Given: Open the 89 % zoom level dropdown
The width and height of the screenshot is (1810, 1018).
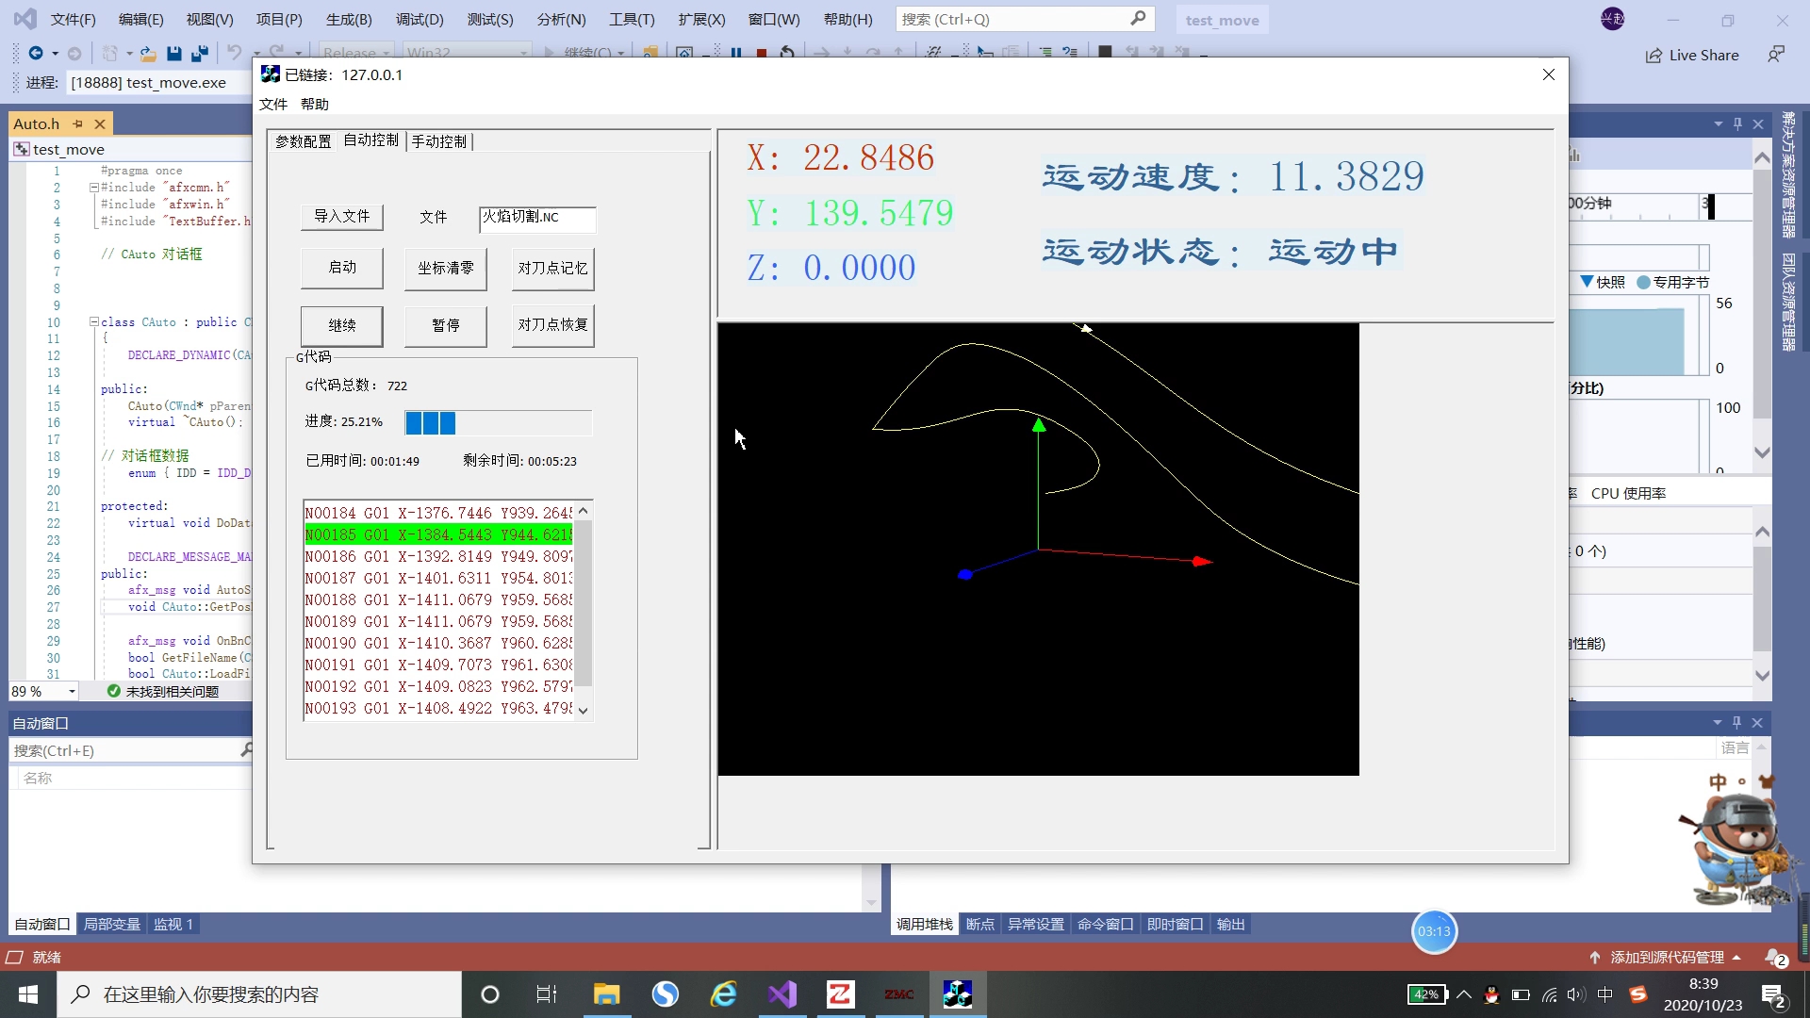Looking at the screenshot, I should coord(72,692).
